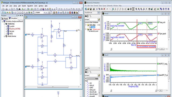Click the green undo arrow in DxDesigner
This screenshot has height=97, width=172.
coord(23,9)
